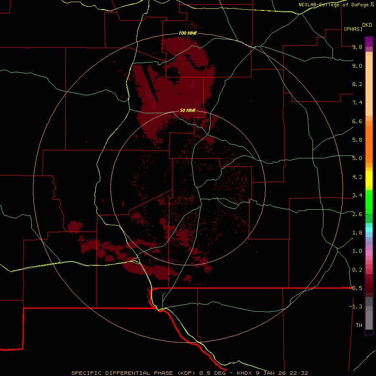376x376 pixels.
Task: Pick the bright green segment of the color bar
Action: (369, 201)
